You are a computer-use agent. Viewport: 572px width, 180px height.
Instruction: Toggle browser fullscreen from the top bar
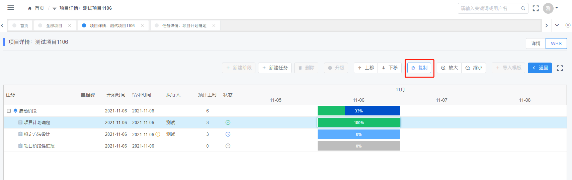[536, 8]
